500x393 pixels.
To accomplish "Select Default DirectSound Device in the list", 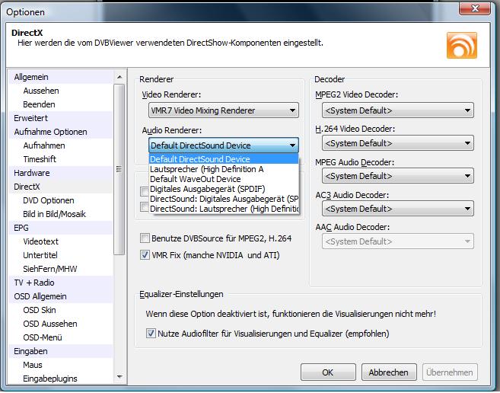I will [224, 159].
